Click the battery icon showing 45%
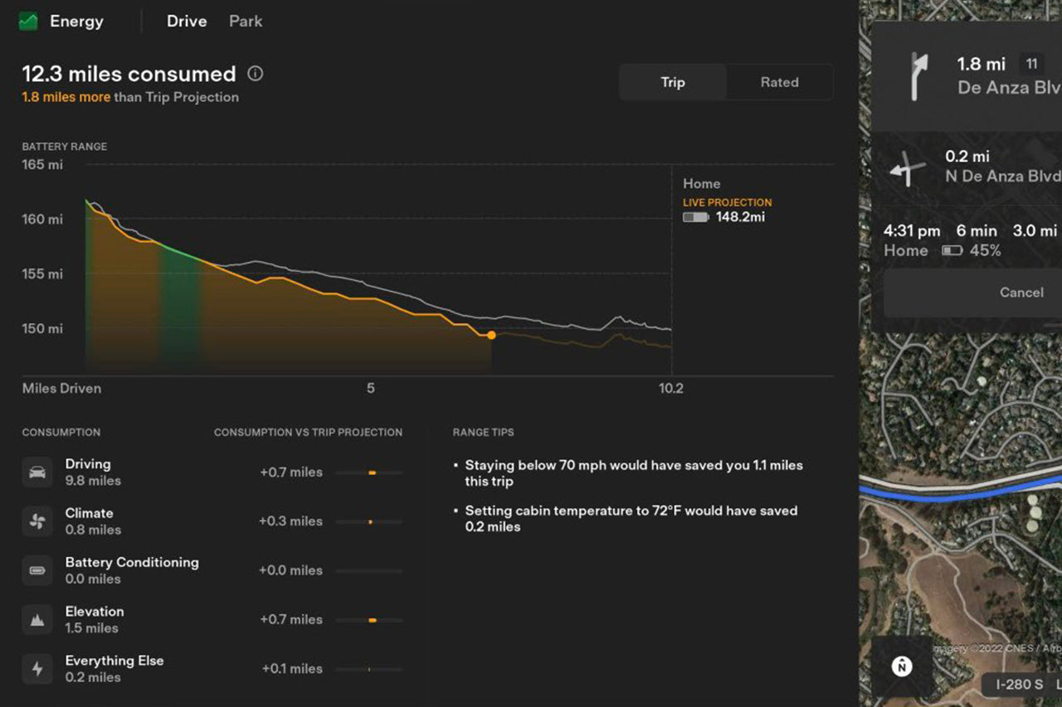 coord(951,250)
